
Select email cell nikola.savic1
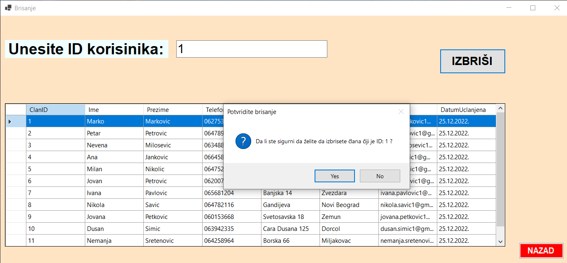click(x=408, y=205)
